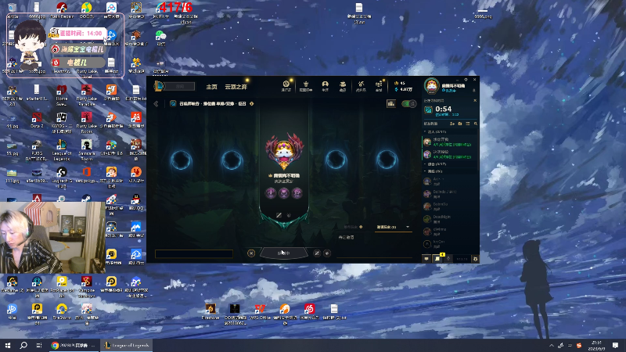Select offline friend DeadNight

tap(451, 219)
